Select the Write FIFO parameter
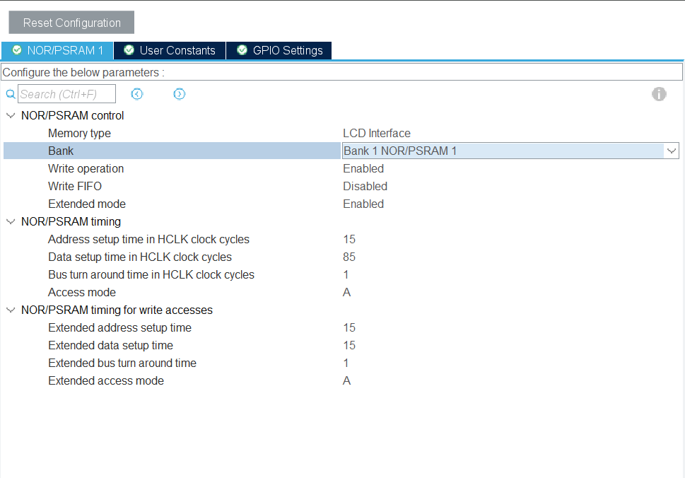685x478 pixels. coord(75,187)
